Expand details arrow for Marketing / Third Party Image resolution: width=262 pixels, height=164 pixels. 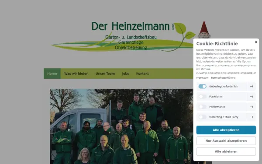click(x=252, y=117)
